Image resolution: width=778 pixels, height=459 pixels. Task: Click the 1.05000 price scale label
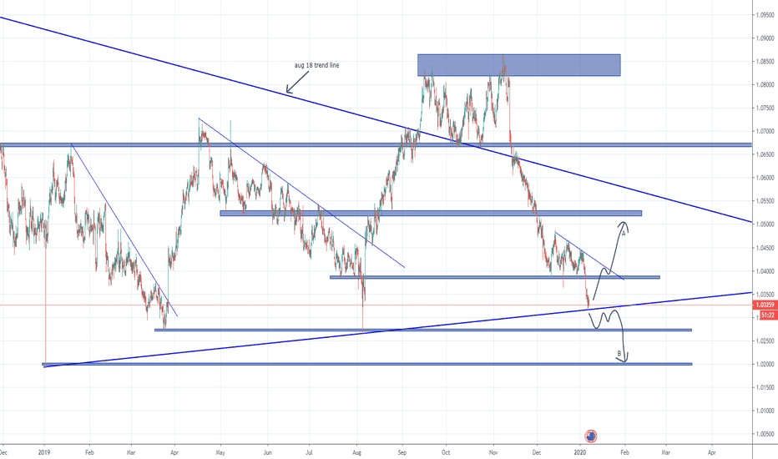765,224
